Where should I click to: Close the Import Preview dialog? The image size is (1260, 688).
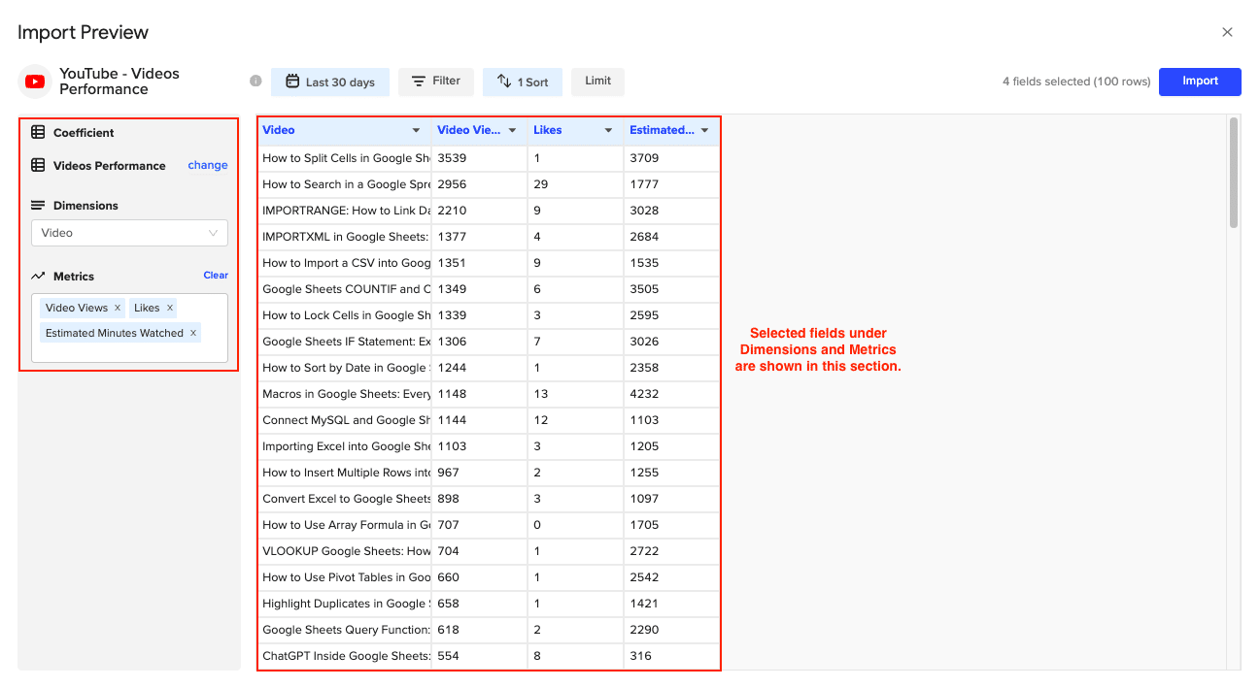[1227, 32]
